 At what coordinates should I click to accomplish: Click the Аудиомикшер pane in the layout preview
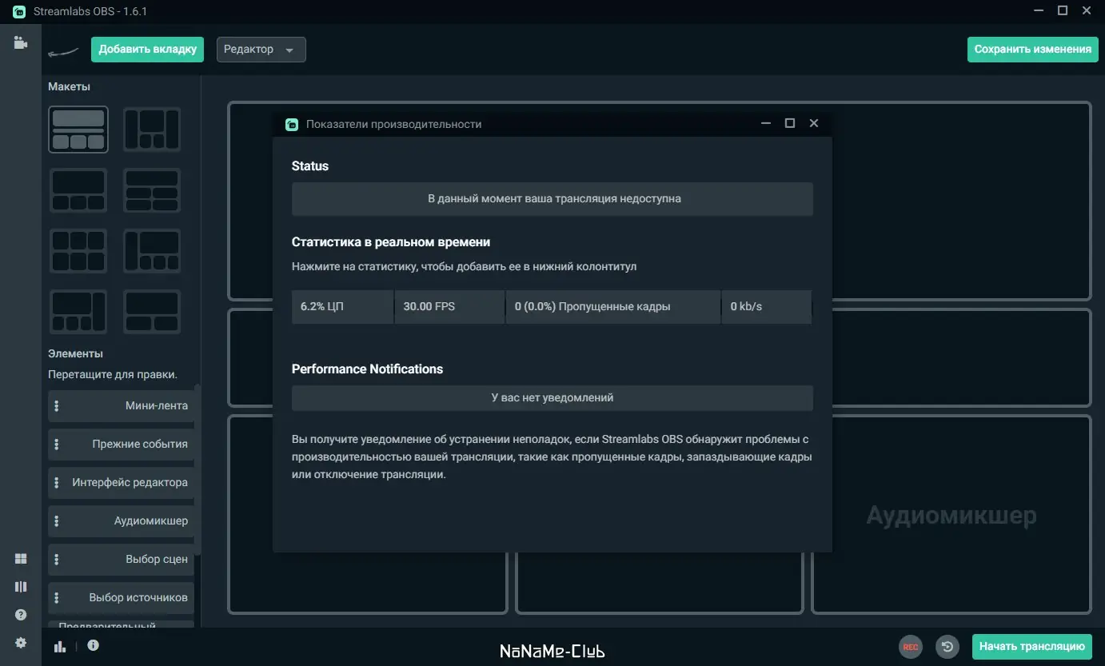(951, 515)
